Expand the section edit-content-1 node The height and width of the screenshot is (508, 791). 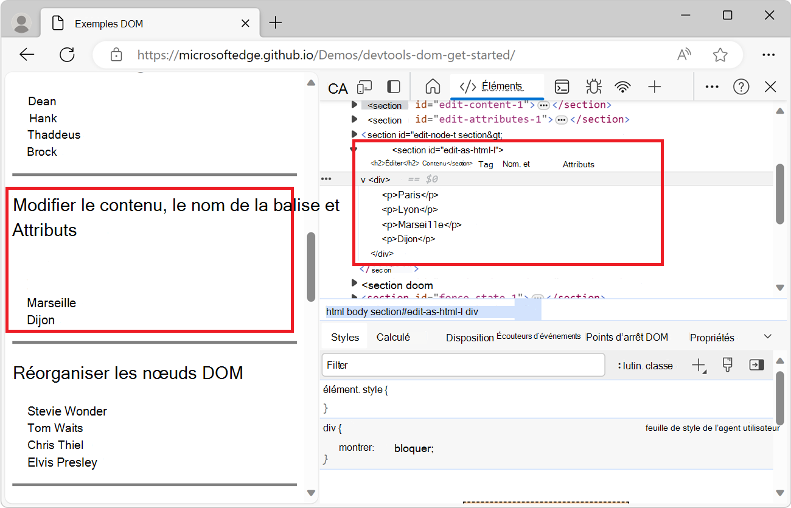click(x=355, y=105)
